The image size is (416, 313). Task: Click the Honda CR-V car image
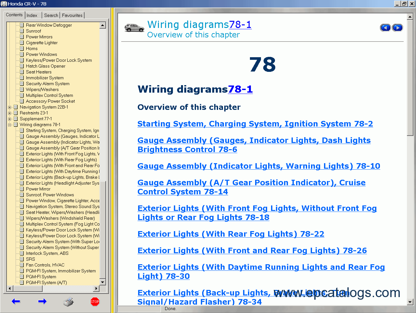point(134,28)
